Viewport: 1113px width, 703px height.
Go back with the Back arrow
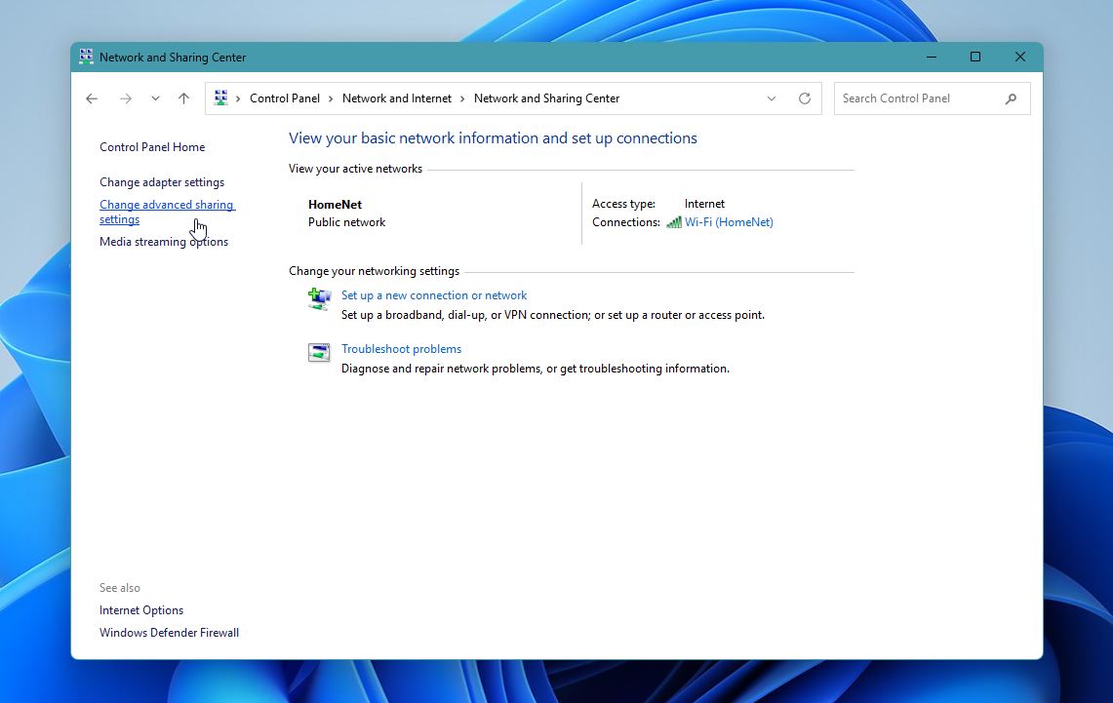(x=92, y=98)
